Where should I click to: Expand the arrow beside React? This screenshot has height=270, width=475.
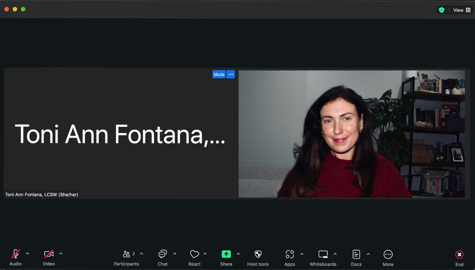tap(205, 254)
